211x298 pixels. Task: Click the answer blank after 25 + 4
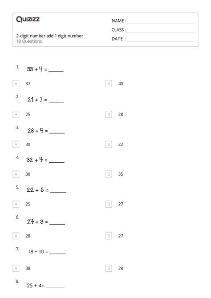(x=55, y=286)
